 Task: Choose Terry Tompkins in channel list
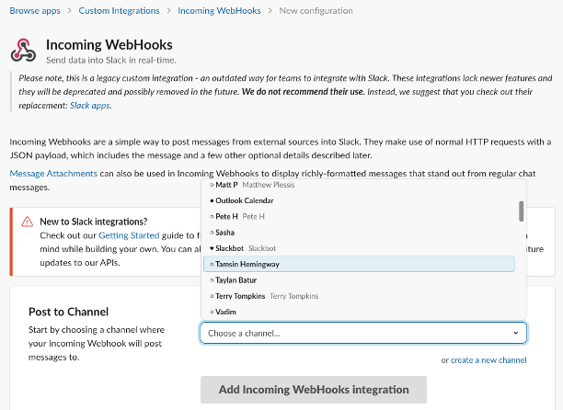359,296
